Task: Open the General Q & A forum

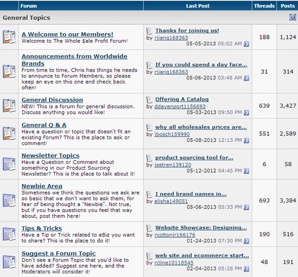Action: click(44, 125)
